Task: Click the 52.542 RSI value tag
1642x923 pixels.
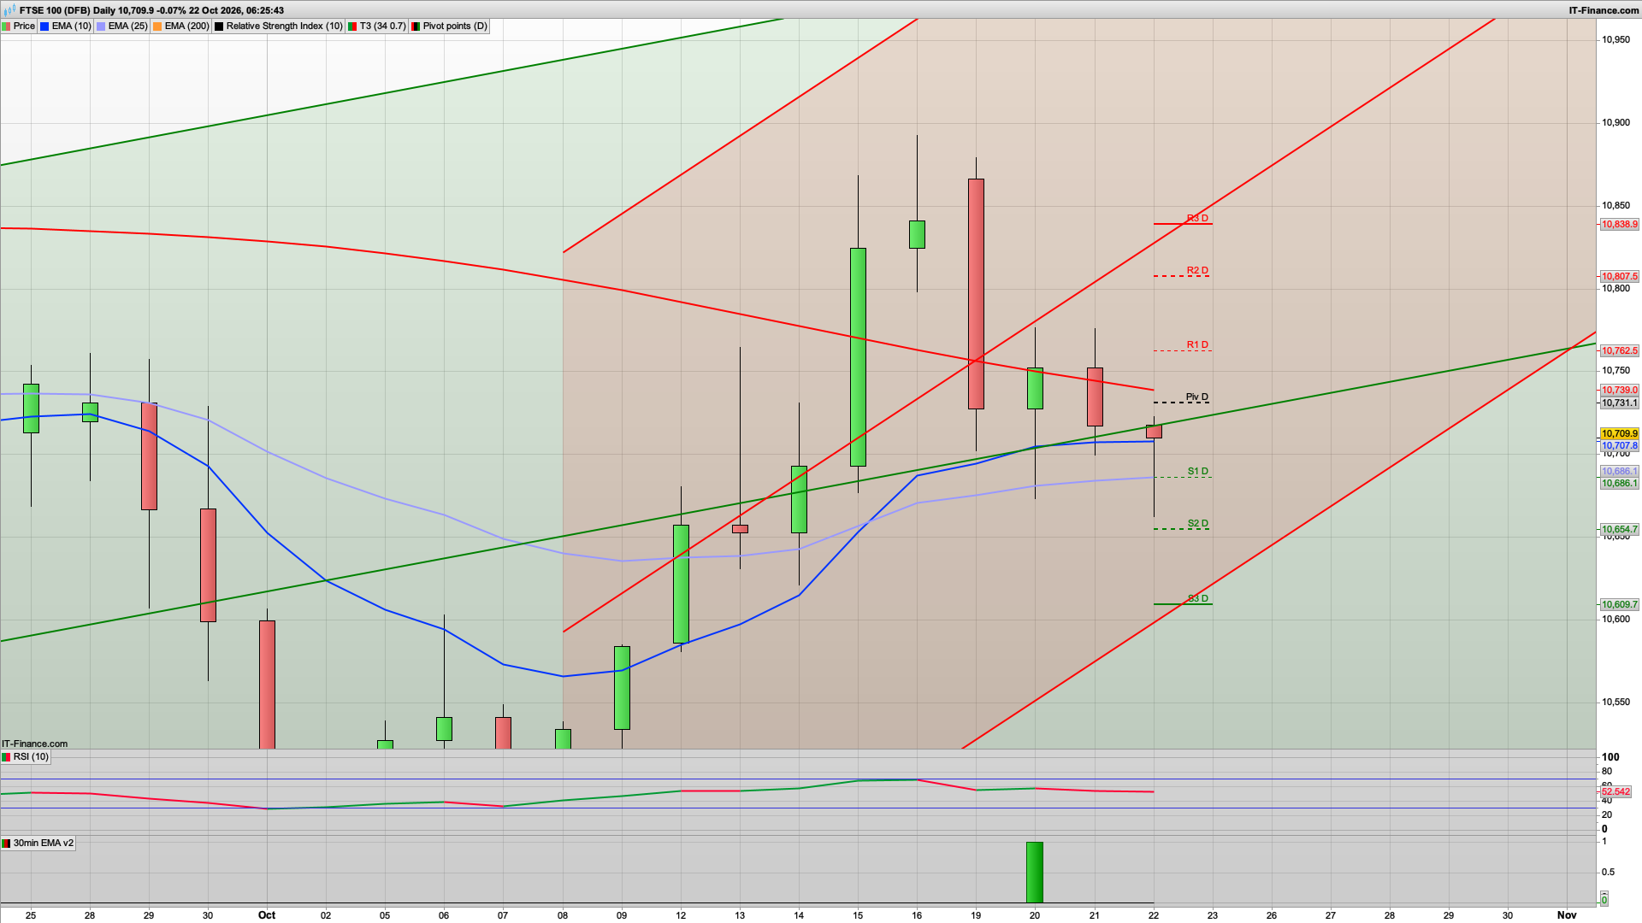Action: point(1615,792)
